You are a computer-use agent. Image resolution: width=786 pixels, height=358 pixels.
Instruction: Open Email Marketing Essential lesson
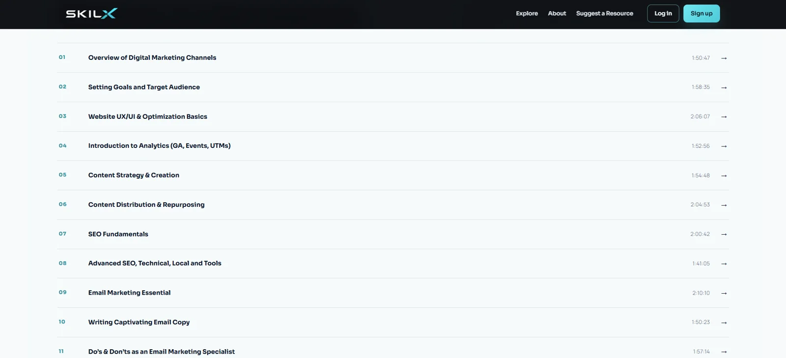pos(129,293)
